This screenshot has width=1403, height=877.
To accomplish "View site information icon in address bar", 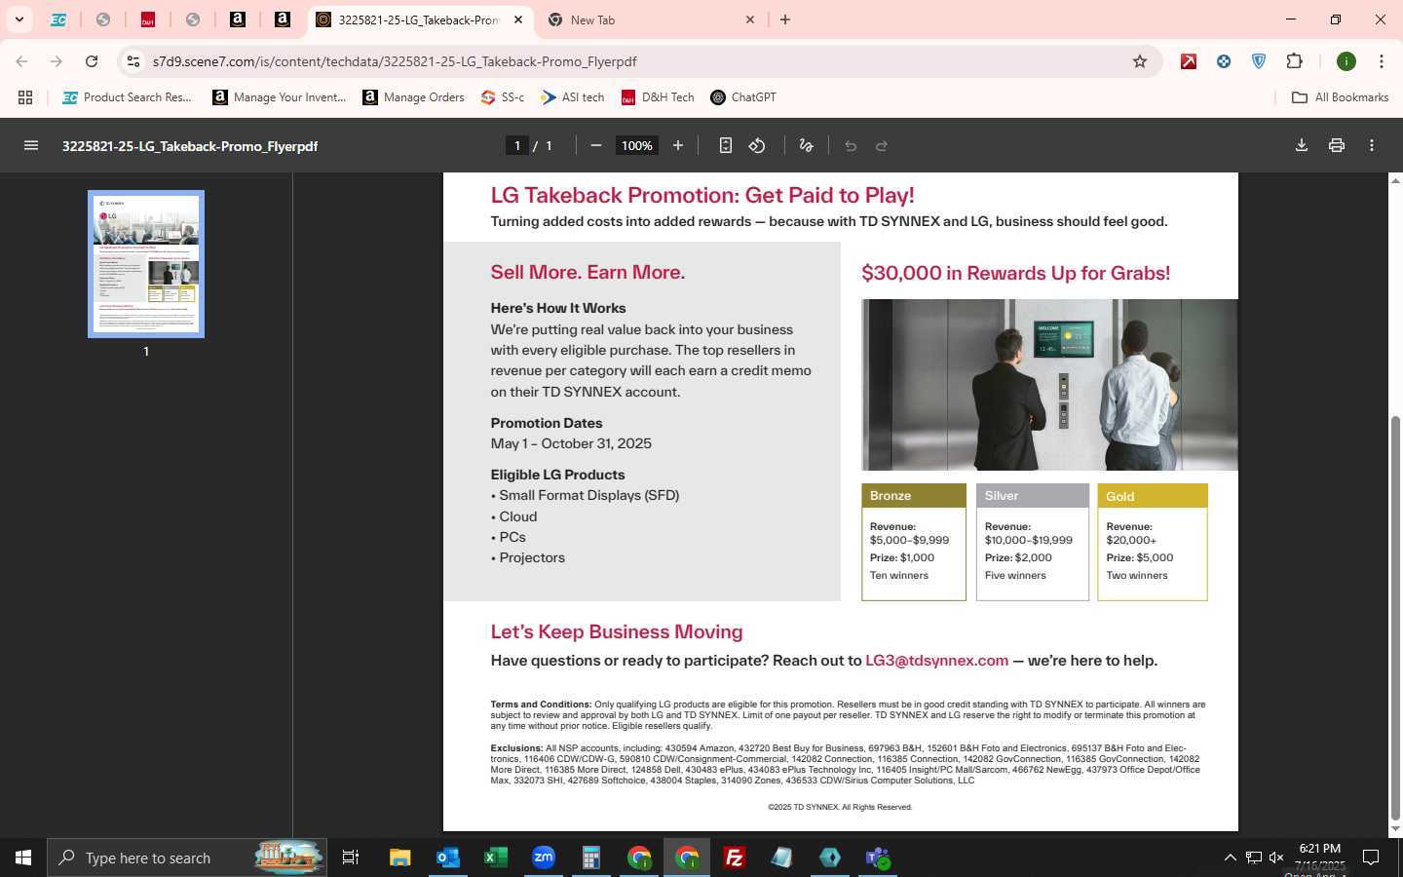I will pos(133,61).
